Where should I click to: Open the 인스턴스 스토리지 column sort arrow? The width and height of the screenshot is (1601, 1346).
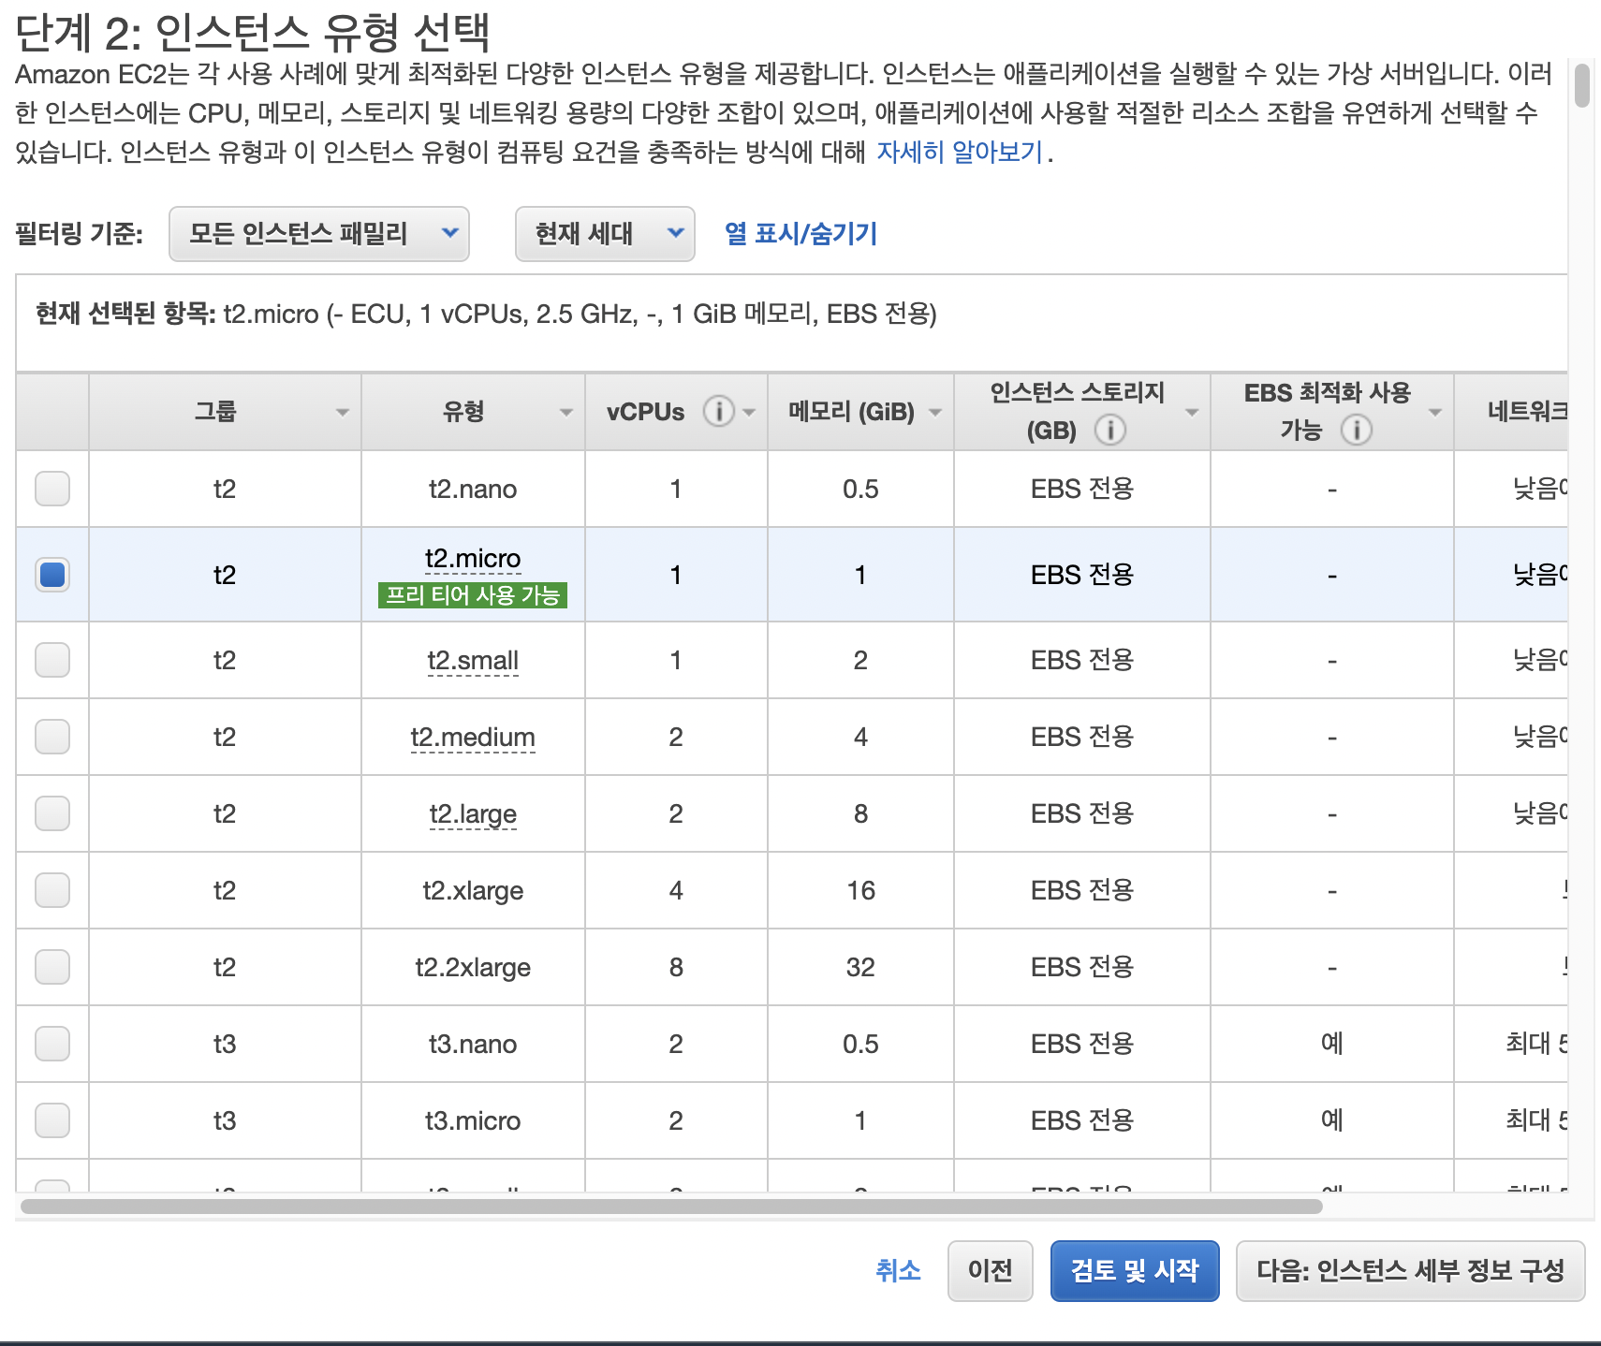pos(1192,412)
